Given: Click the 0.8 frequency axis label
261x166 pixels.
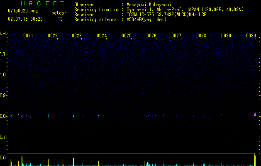Looking at the screenshot, I should coord(3,116).
